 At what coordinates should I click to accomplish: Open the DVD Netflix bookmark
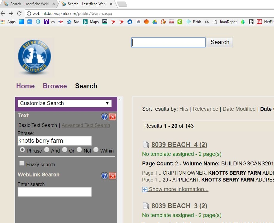click(265, 22)
